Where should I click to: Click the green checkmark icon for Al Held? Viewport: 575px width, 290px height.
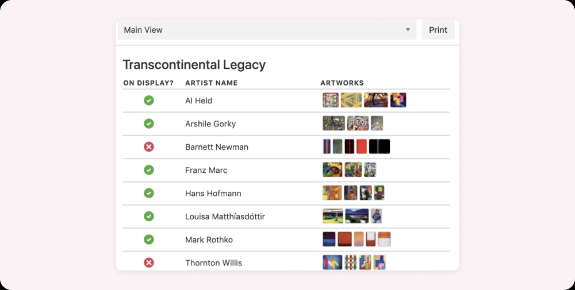pyautogui.click(x=149, y=100)
